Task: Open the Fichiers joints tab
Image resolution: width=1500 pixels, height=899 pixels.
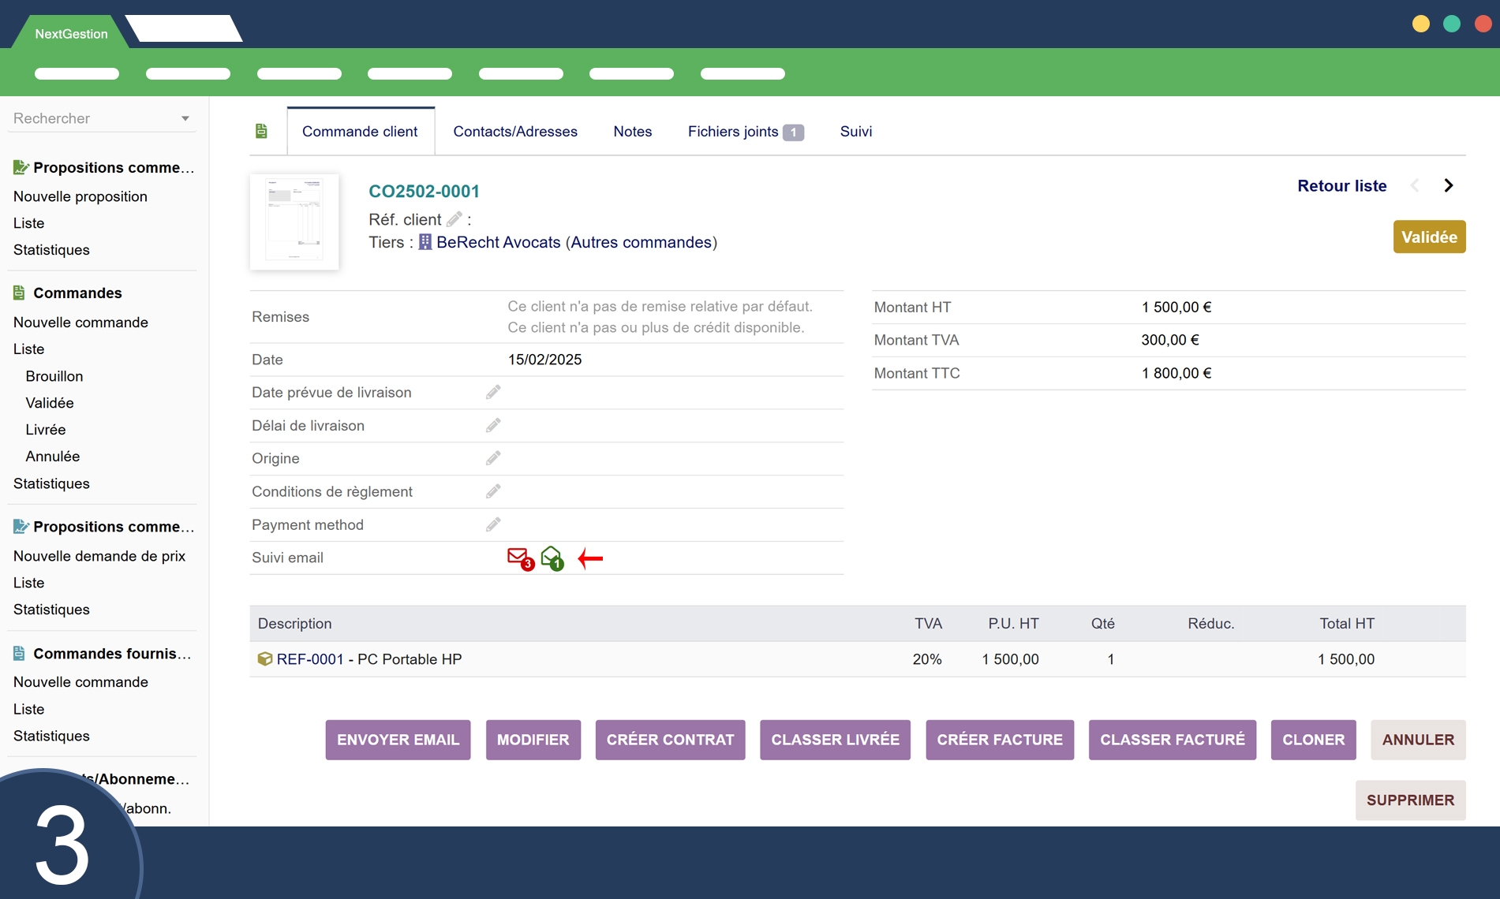Action: [744, 132]
